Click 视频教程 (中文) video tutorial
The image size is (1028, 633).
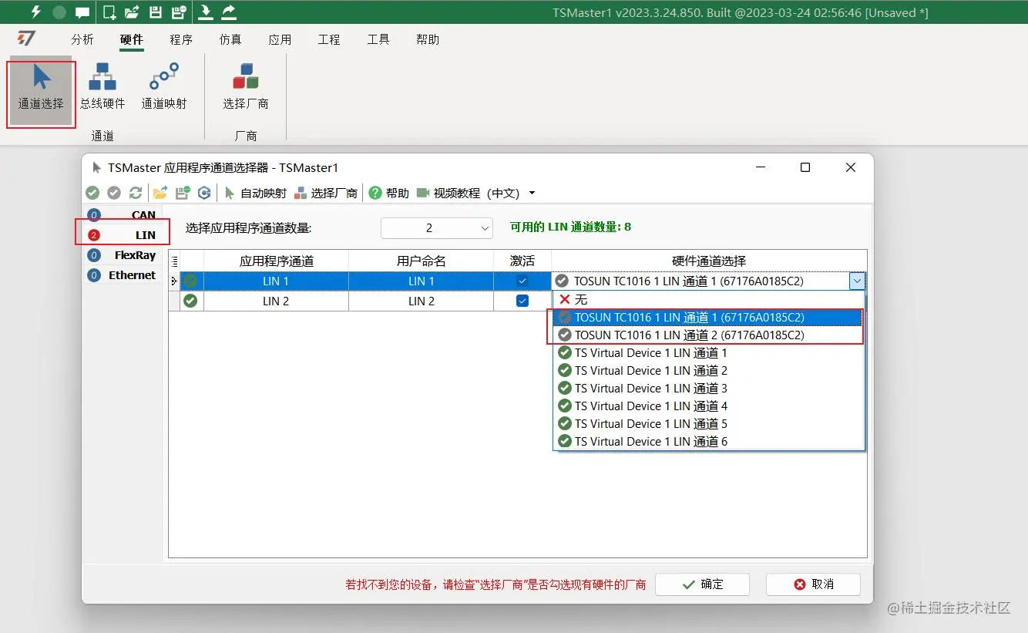[468, 193]
